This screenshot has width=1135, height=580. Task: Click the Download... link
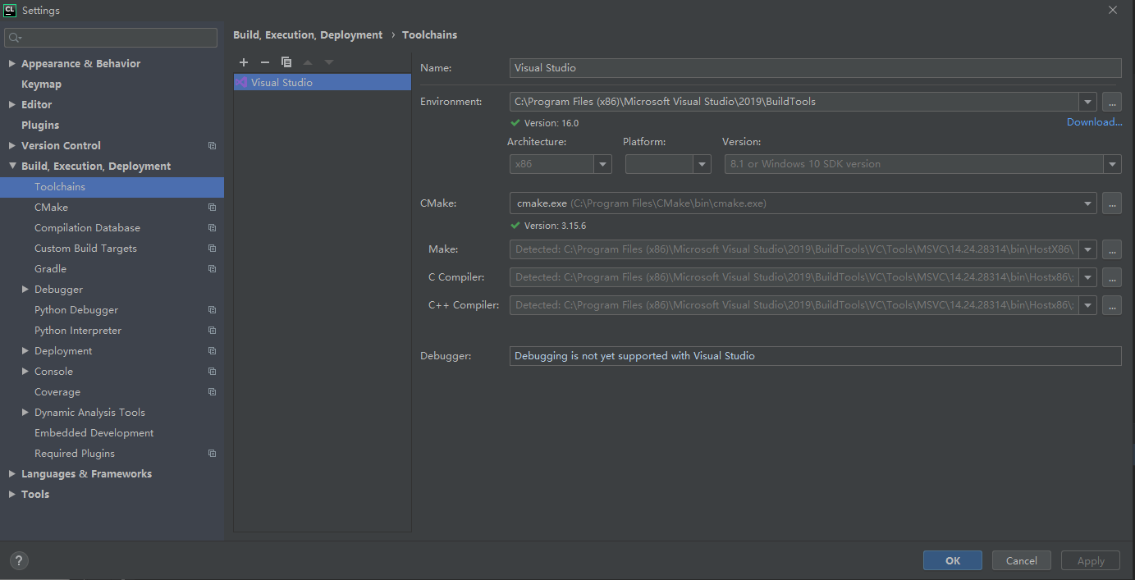click(1094, 121)
